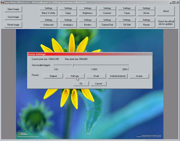The height and width of the screenshot is (141, 180).
Task: Apply the Colored Grid effect
Action: point(107,25)
